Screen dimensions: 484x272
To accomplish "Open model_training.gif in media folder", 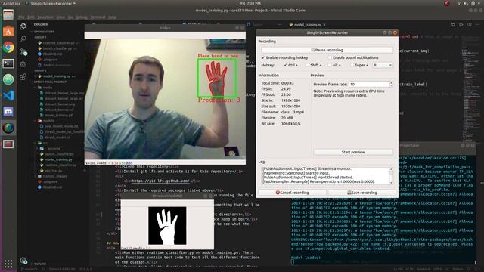I will pyautogui.click(x=59, y=116).
